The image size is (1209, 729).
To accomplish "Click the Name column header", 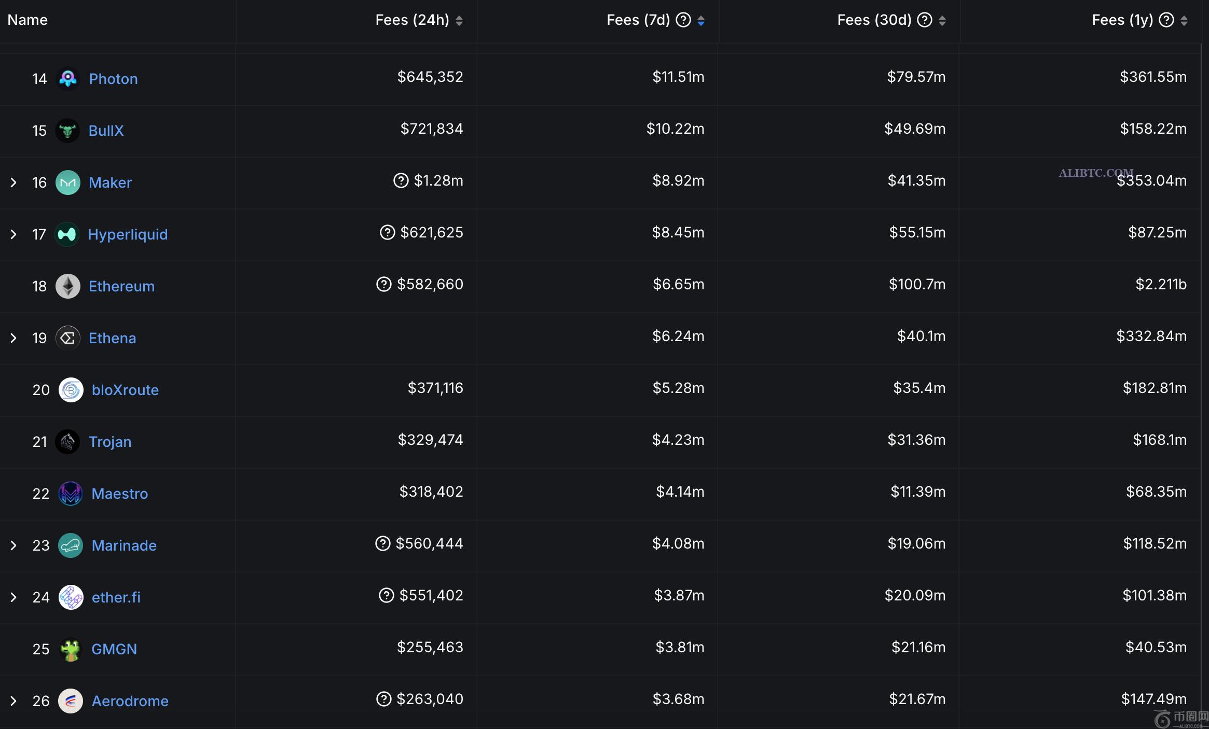I will tap(28, 20).
